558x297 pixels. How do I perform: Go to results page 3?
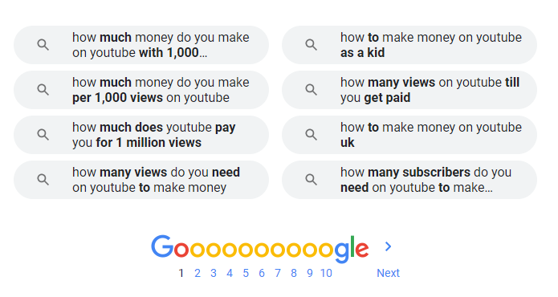click(x=214, y=273)
